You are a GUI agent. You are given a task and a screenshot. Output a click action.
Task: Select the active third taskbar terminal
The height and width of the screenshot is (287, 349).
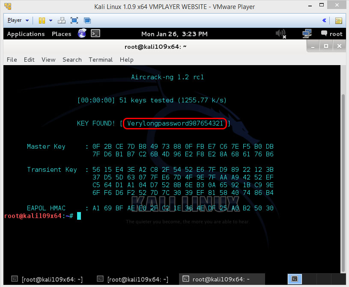[222, 279]
